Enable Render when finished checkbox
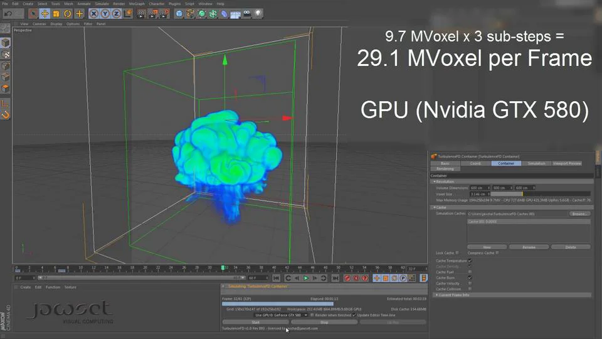602x339 pixels. (x=312, y=315)
